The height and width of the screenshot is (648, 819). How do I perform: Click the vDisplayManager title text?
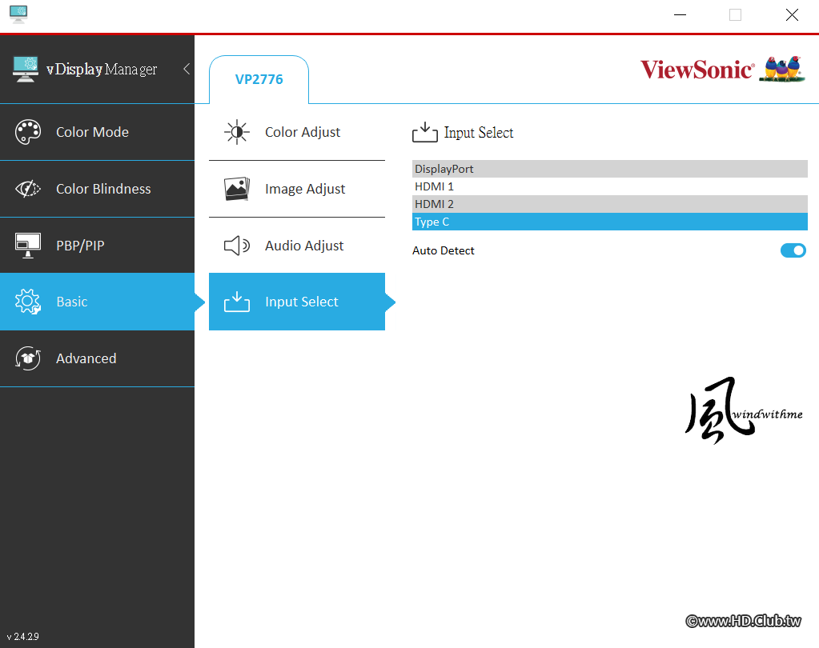102,70
